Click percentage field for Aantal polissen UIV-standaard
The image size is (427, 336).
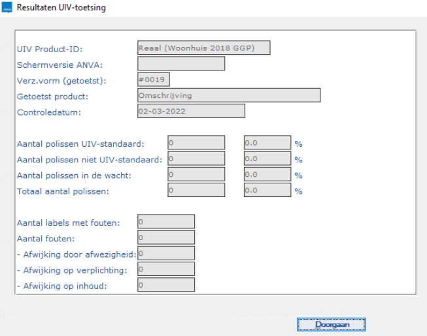[x=267, y=143]
